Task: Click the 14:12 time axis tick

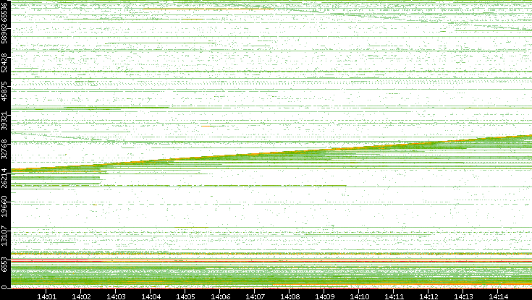Action: click(x=428, y=295)
